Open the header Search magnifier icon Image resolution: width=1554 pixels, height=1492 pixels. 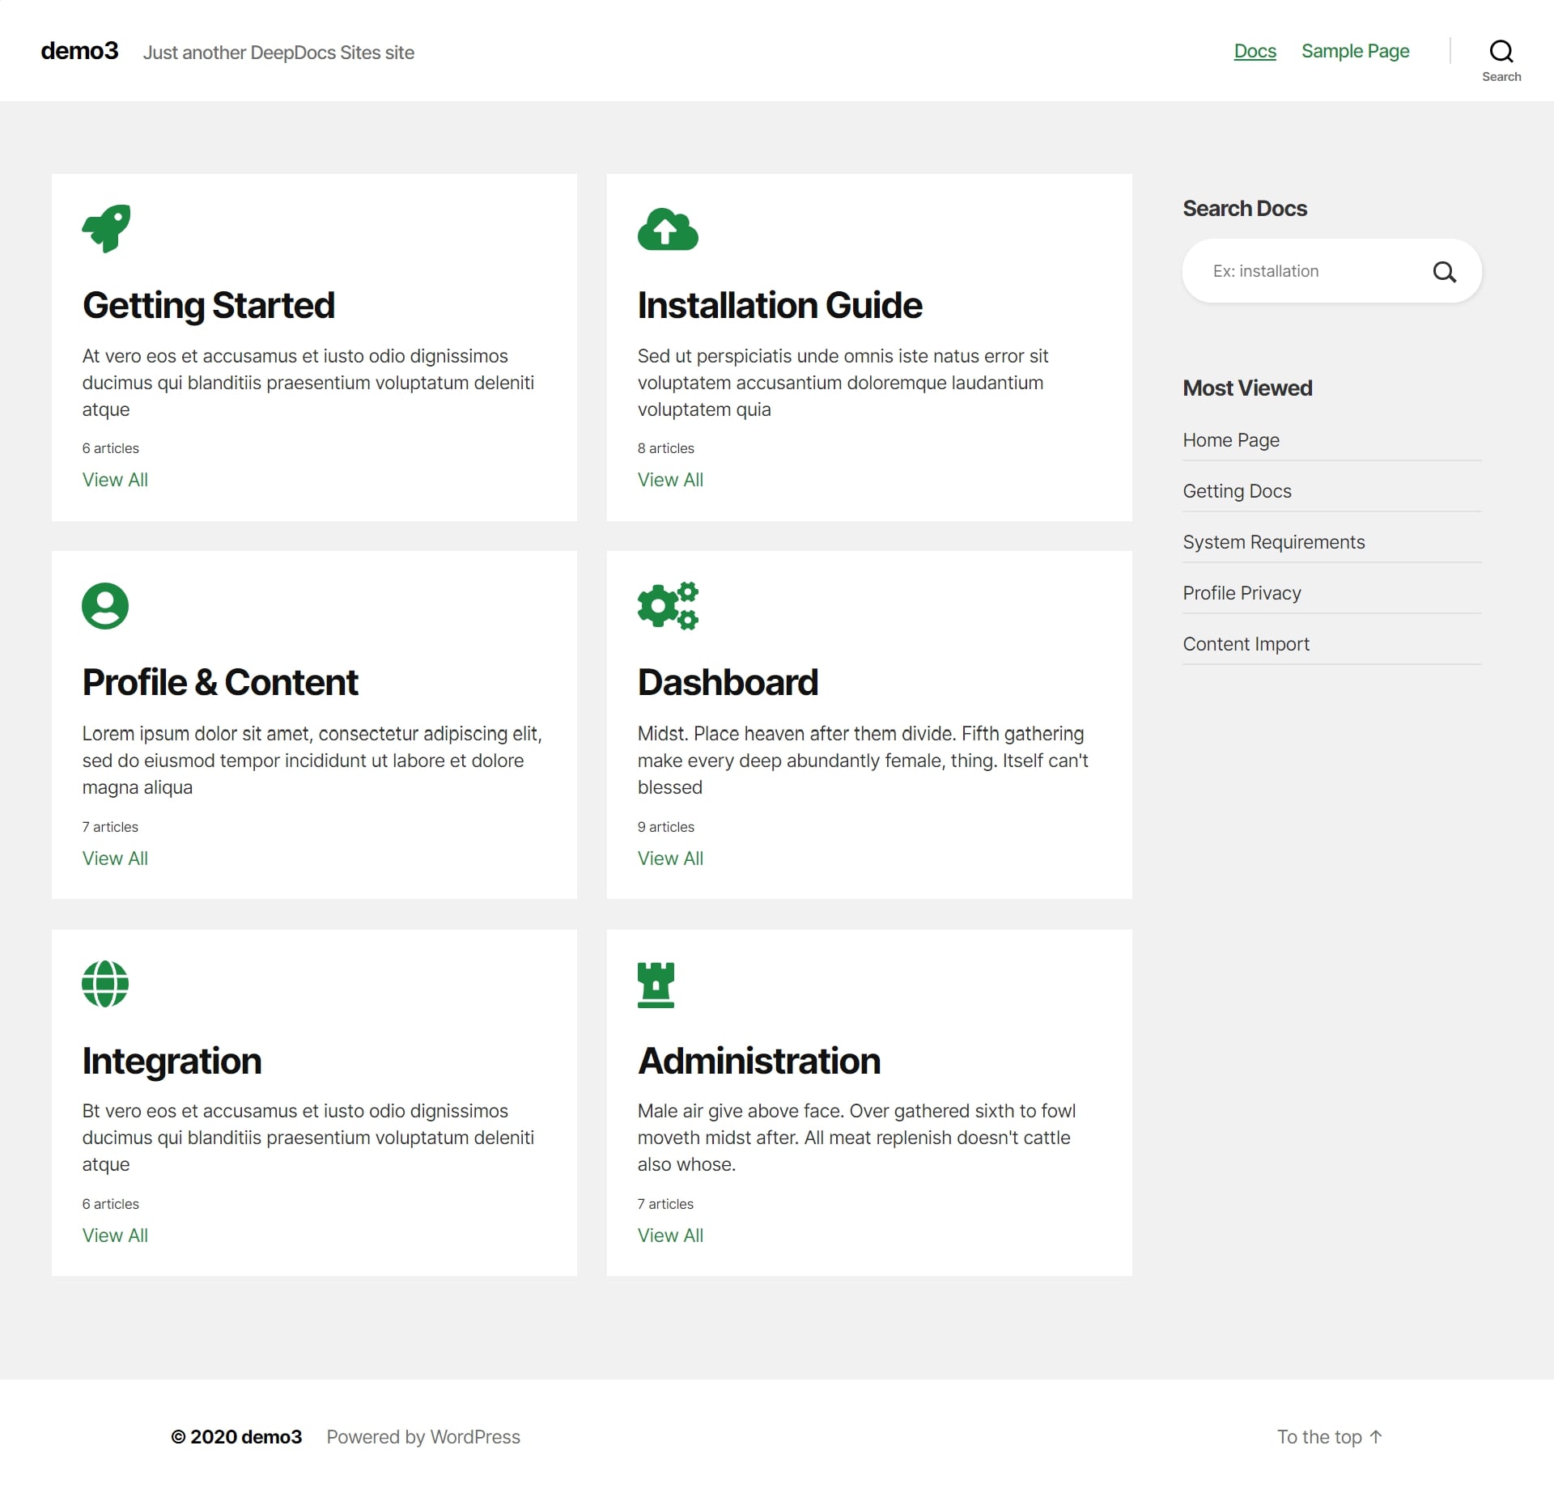point(1501,52)
